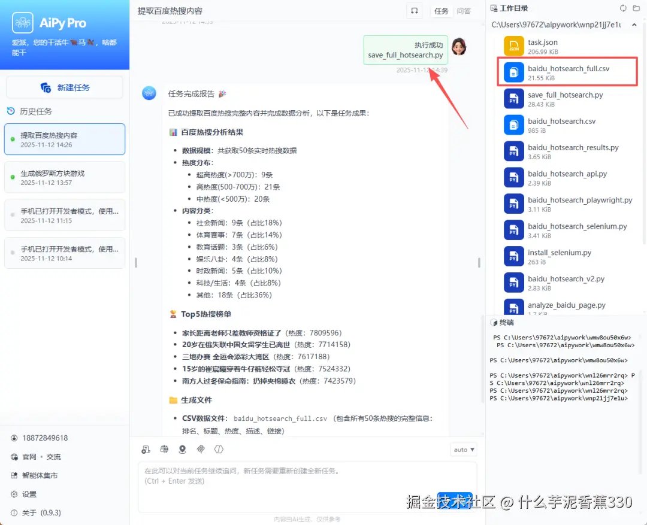Click the PY icon of save_full_hotsearch.py
Screen dimensions: 647x525
514,99
